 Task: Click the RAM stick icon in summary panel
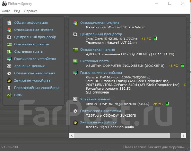tap(75, 50)
